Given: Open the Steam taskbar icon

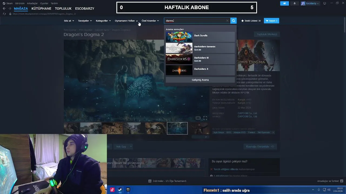Looking at the screenshot, I should point(120,190).
